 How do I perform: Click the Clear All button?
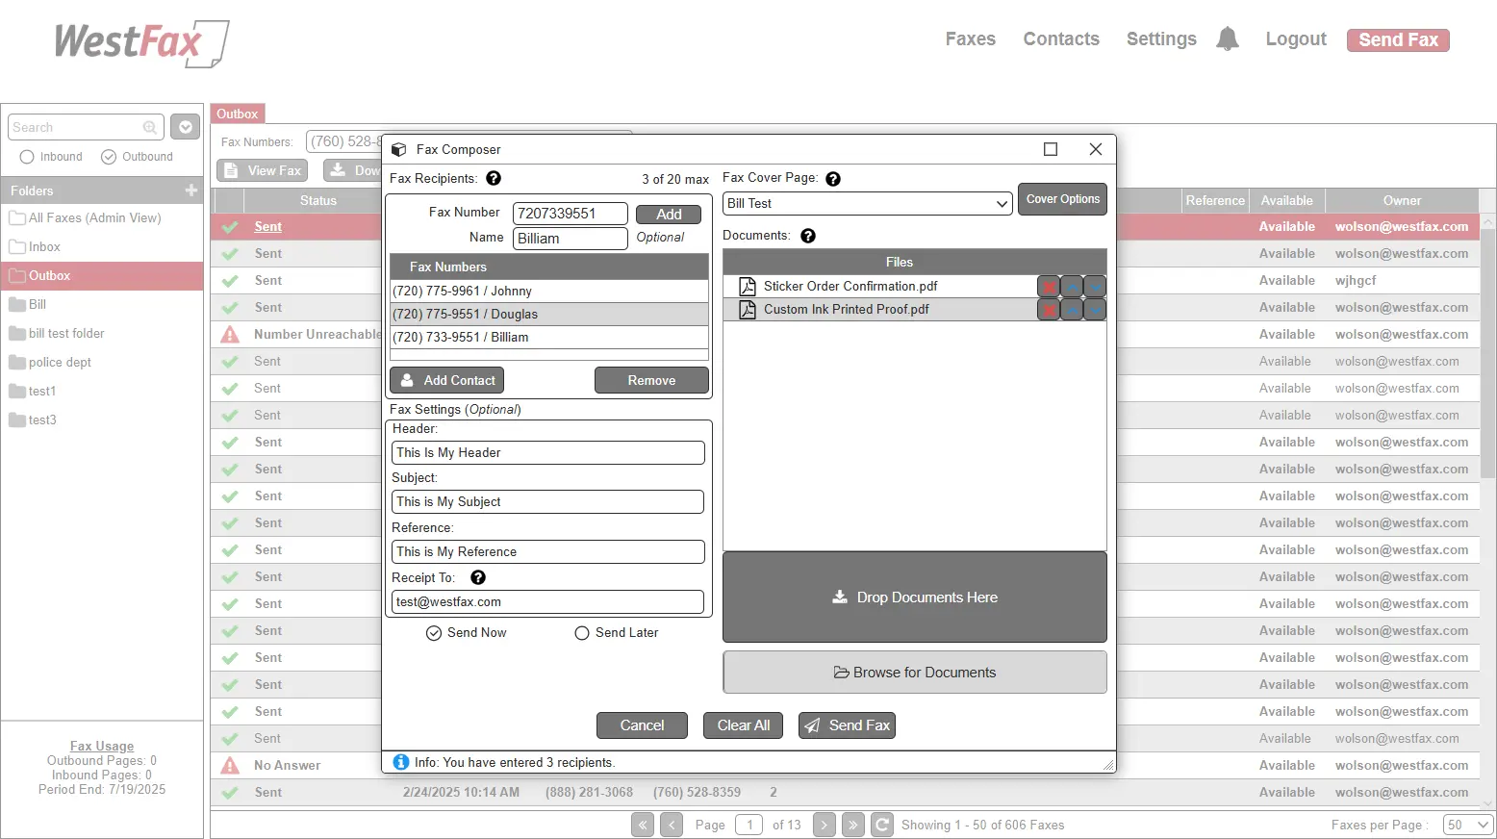(x=743, y=725)
